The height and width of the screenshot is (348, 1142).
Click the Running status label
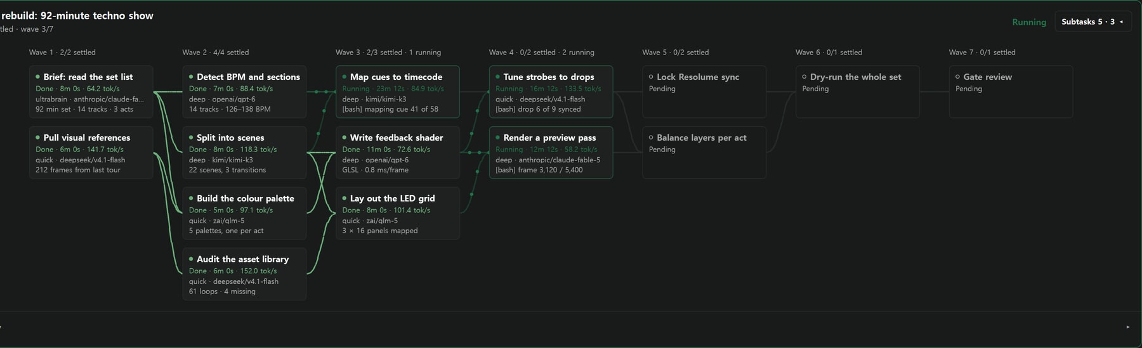pos(1029,22)
